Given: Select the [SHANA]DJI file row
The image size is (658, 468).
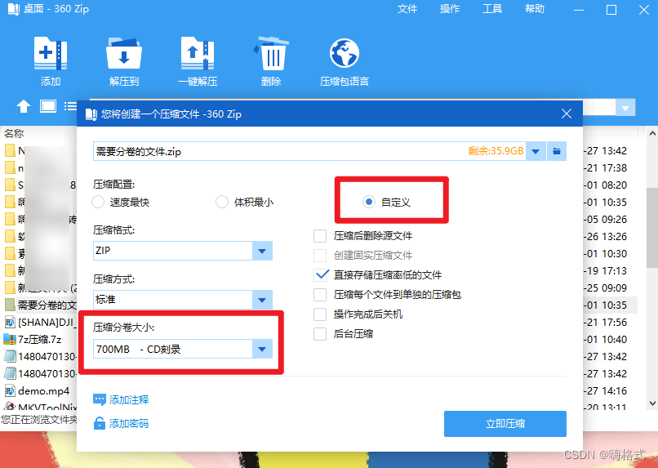Looking at the screenshot, I should (x=40, y=323).
